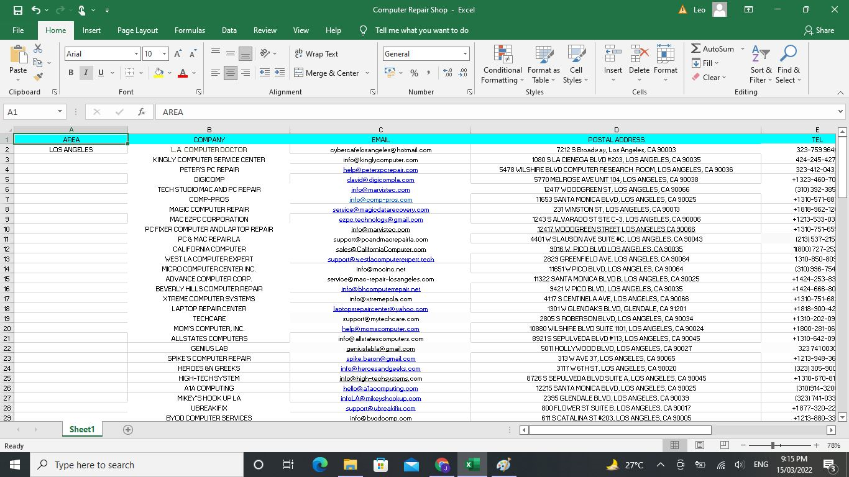Click the Comma Style icon
This screenshot has width=849, height=477.
pos(429,73)
